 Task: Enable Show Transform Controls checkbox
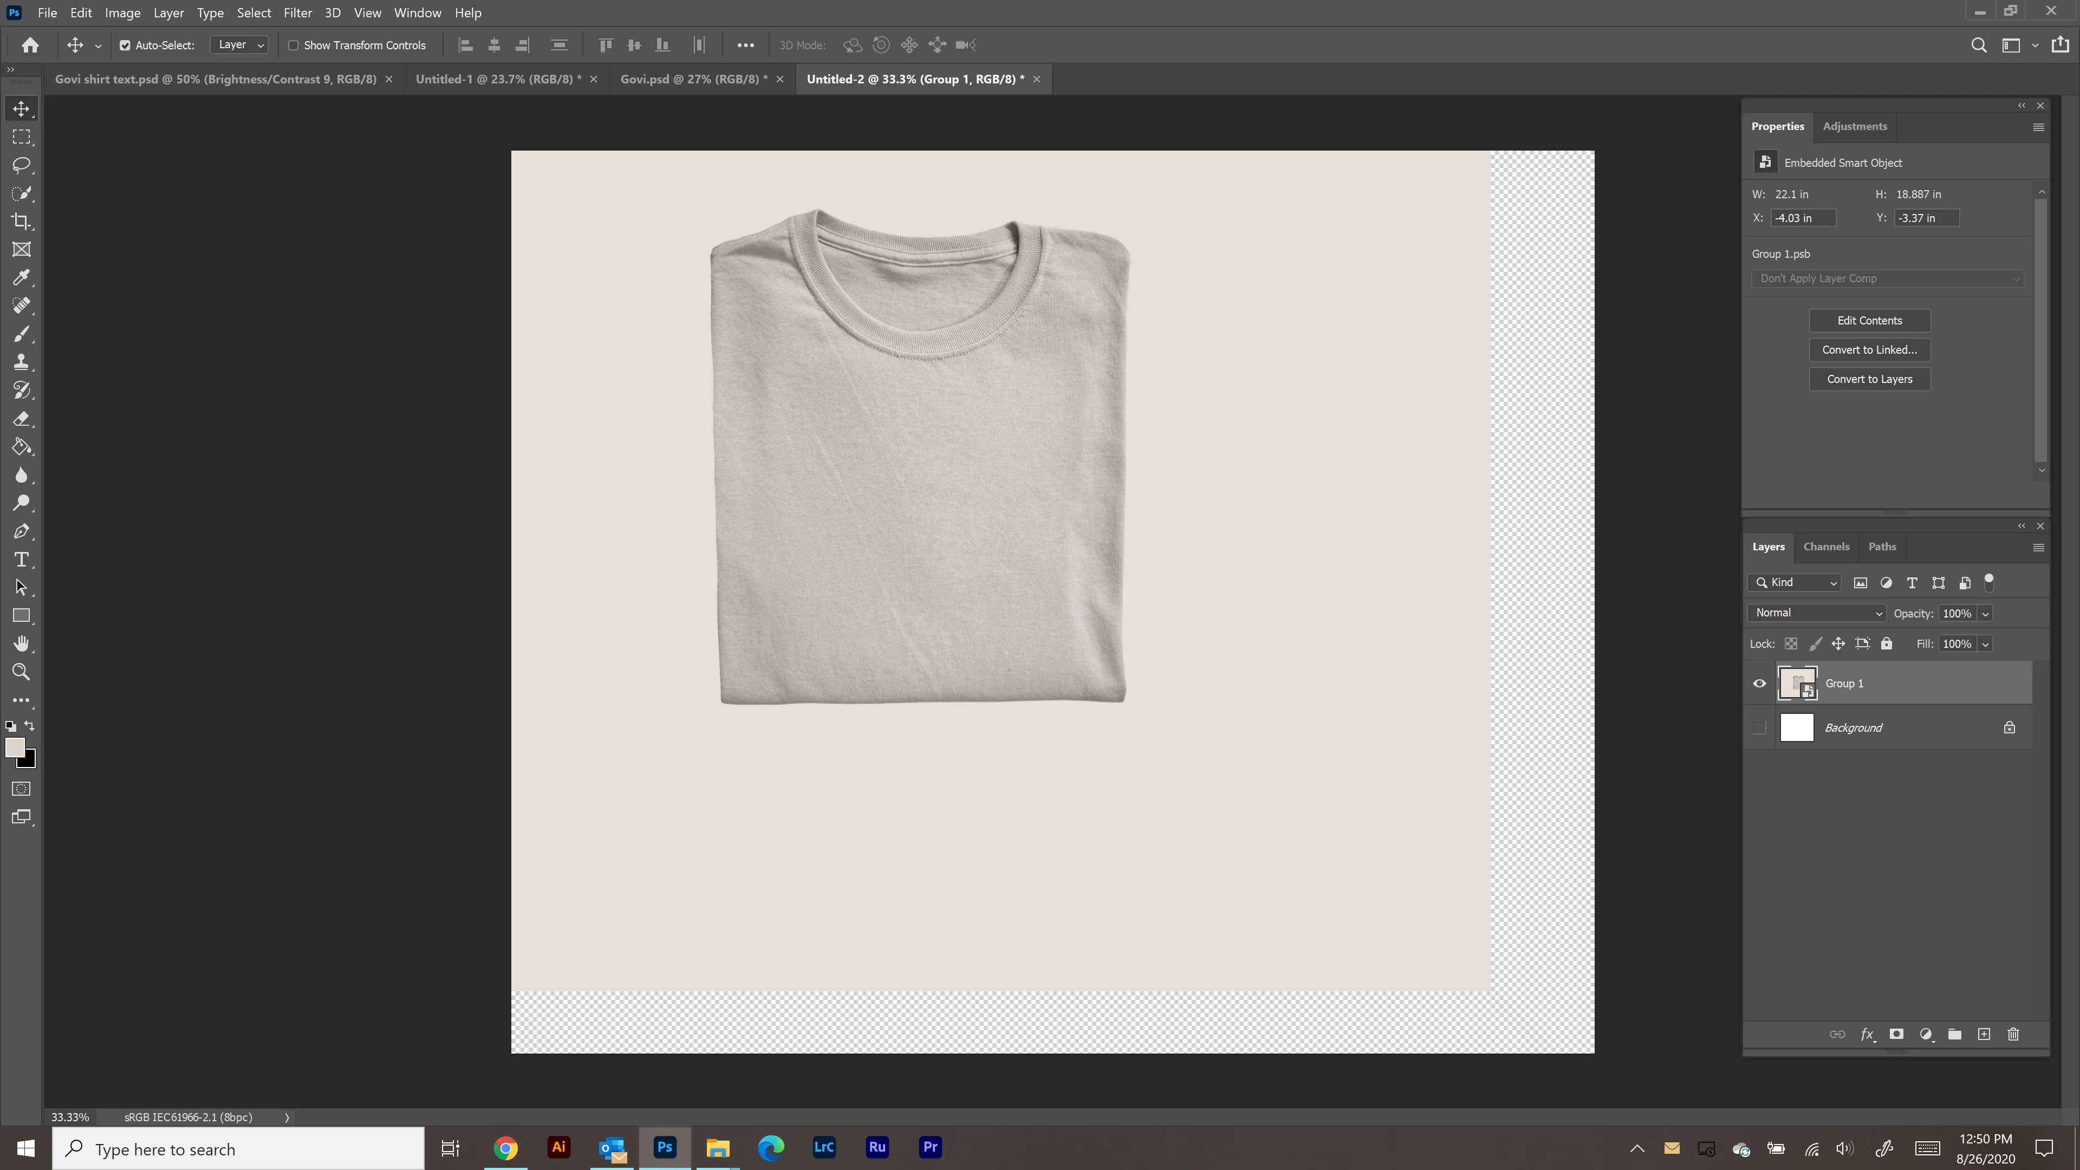point(294,45)
